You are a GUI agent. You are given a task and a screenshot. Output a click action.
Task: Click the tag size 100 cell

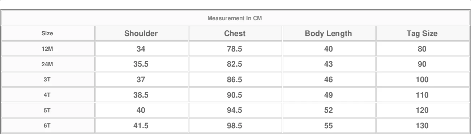pyautogui.click(x=422, y=80)
